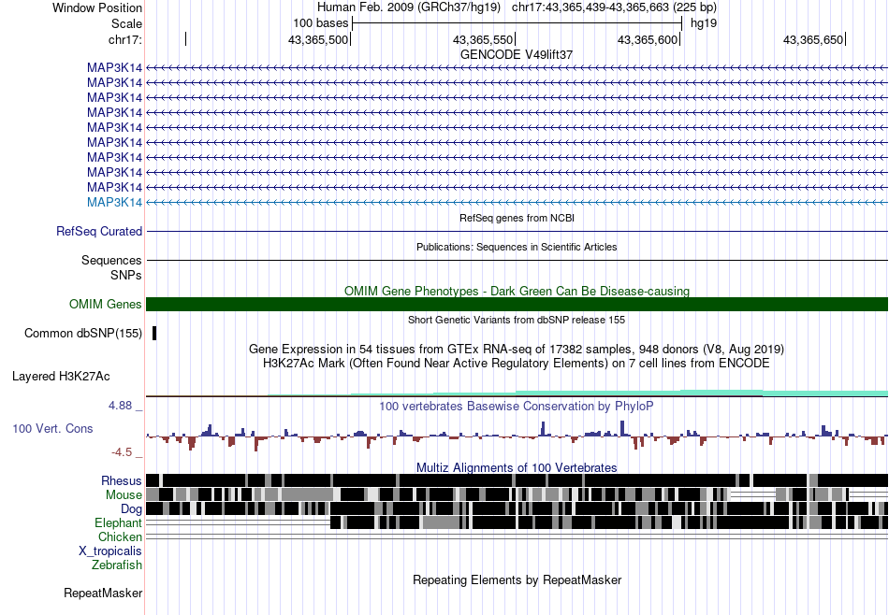Click the RepeatMasker track label
The height and width of the screenshot is (615, 889).
(103, 593)
